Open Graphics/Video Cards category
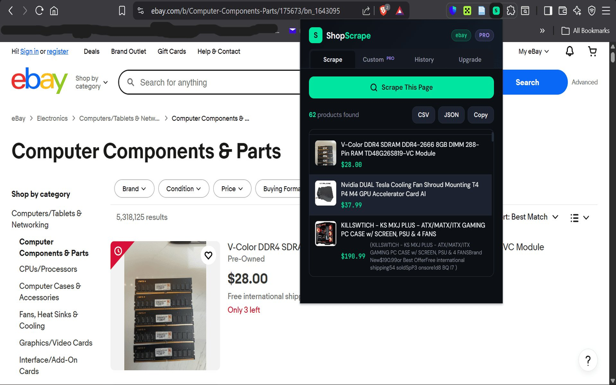 (56, 343)
